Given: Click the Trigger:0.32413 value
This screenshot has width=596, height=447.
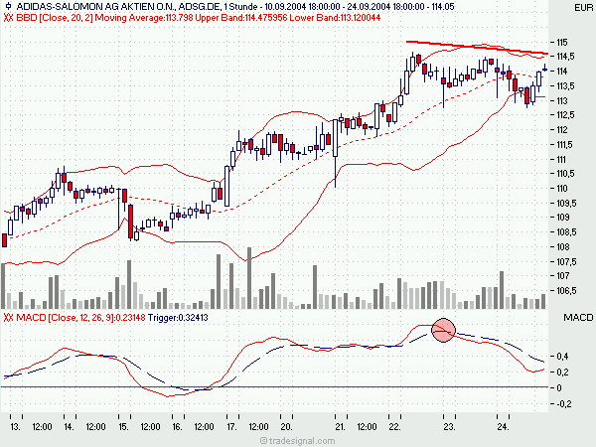Looking at the screenshot, I should click(x=178, y=318).
